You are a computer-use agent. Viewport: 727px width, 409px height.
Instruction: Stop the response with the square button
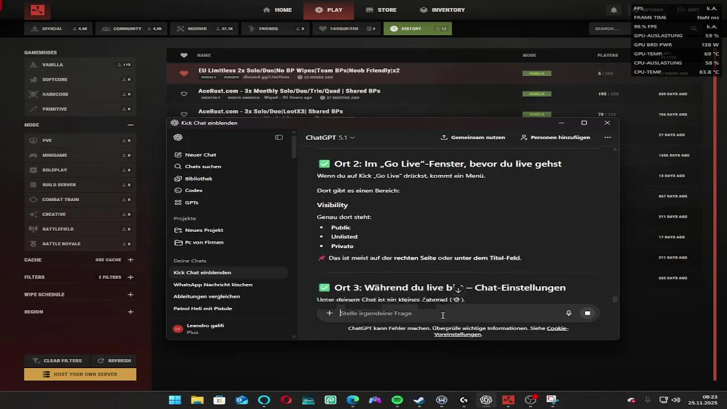587,313
